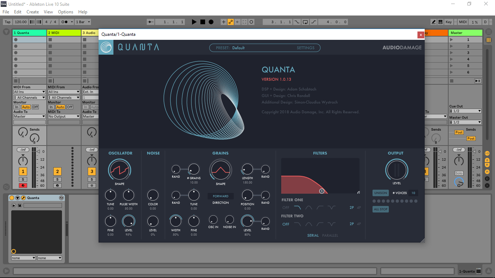Screen dimensions: 495x278
Task: Toggle the computer MIDI keyboard icon
Action: tap(440, 22)
